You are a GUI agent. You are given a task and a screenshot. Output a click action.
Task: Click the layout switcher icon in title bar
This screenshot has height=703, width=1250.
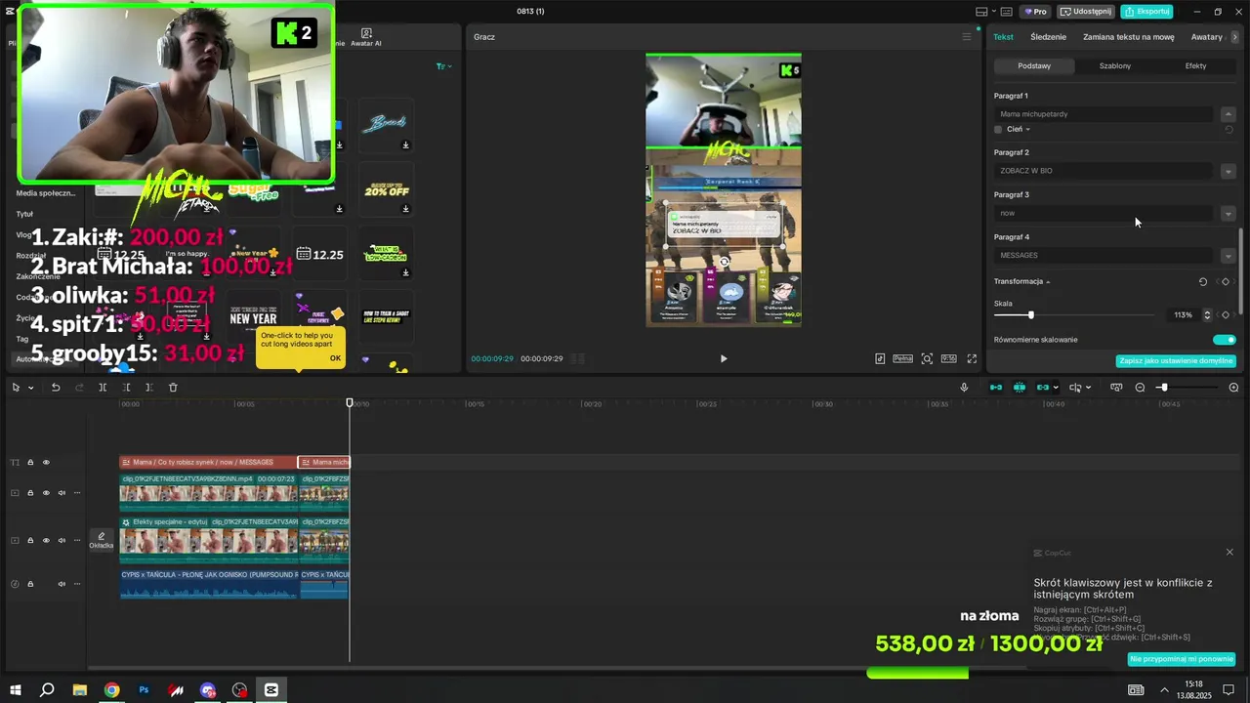(982, 12)
